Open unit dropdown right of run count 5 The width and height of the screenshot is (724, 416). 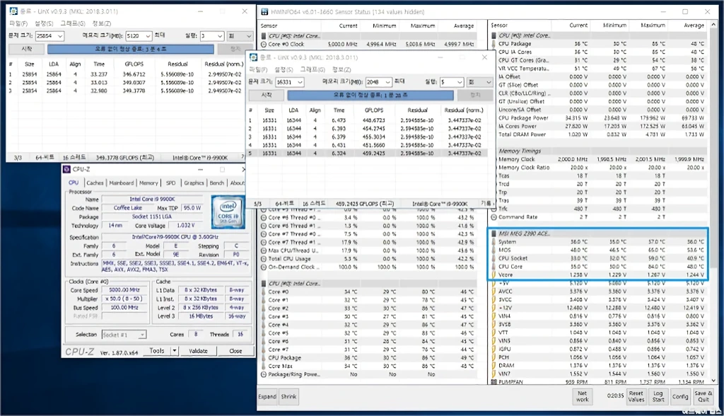(480, 82)
